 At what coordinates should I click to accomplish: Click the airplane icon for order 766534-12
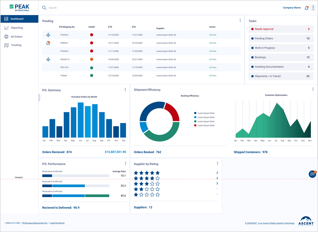(48, 59)
